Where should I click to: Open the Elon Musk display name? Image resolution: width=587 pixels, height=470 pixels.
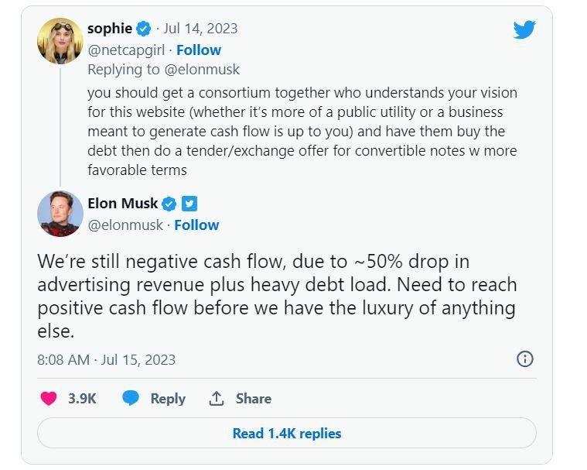[x=122, y=204]
